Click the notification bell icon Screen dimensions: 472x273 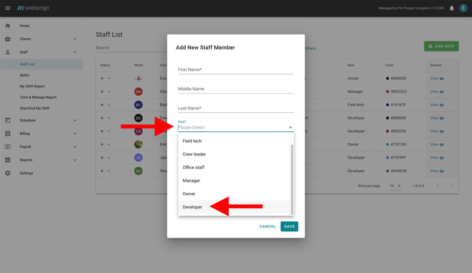click(452, 8)
